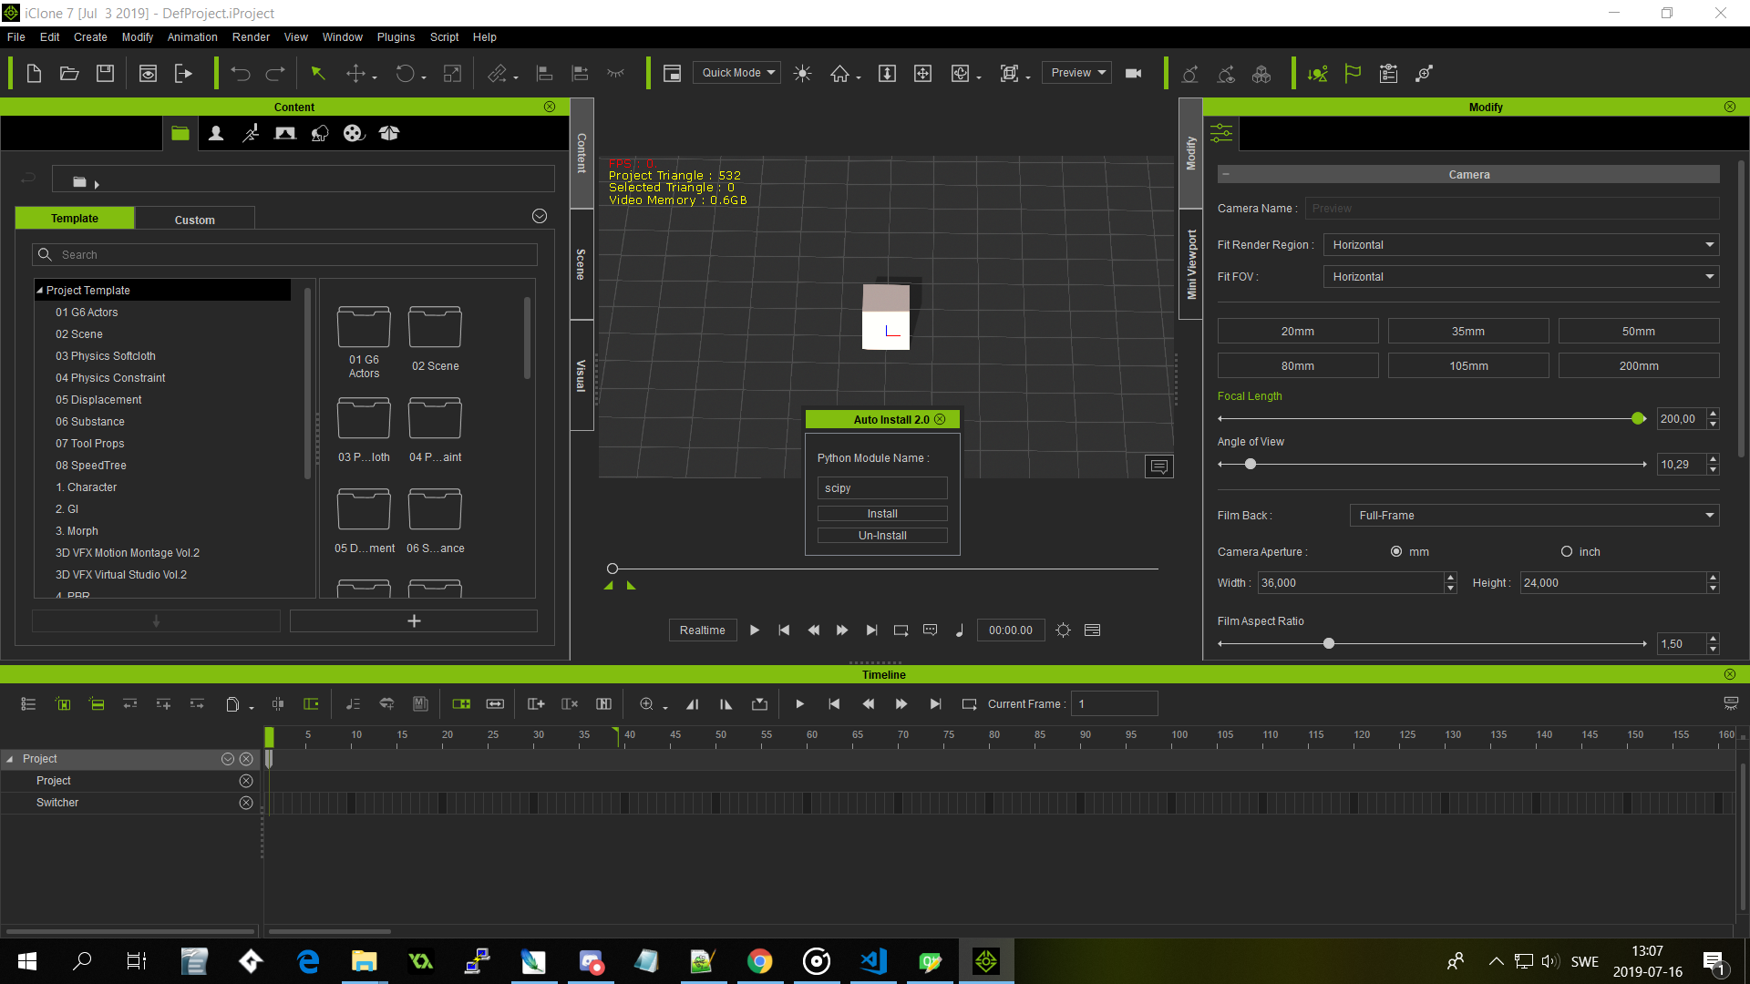Viewport: 1750px width, 984px height.
Task: Choose the 50mm lens preset
Action: tap(1638, 332)
